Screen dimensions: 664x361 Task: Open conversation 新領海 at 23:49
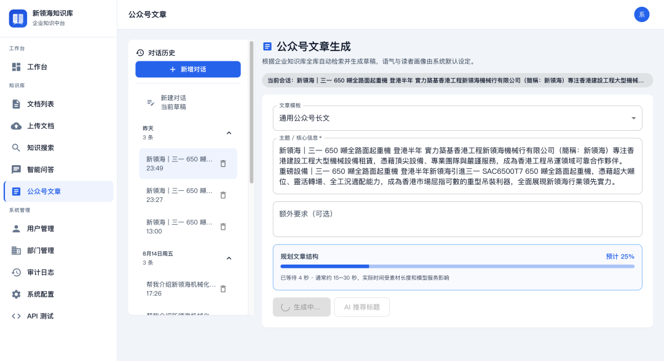[188, 163]
